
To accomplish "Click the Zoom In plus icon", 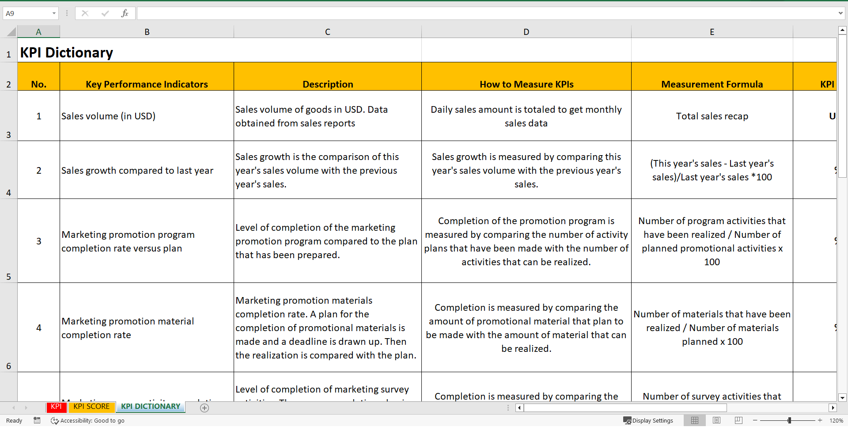I will point(819,420).
